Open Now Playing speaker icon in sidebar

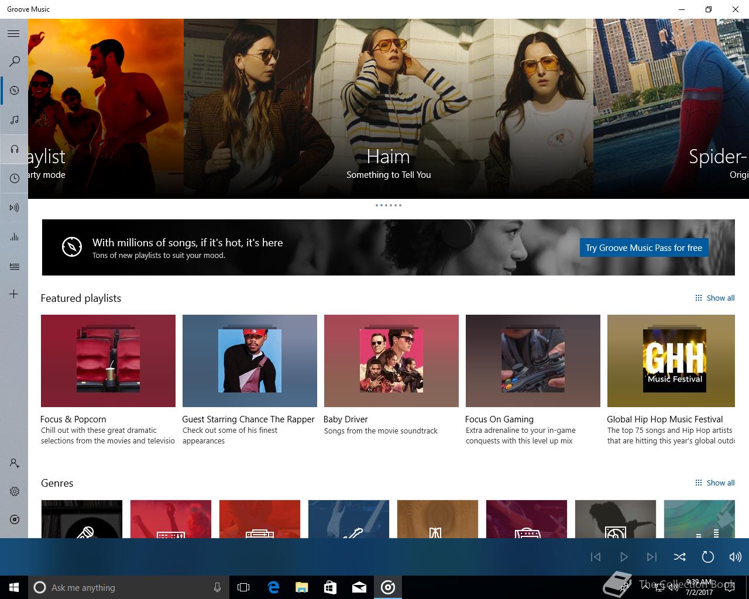[14, 207]
